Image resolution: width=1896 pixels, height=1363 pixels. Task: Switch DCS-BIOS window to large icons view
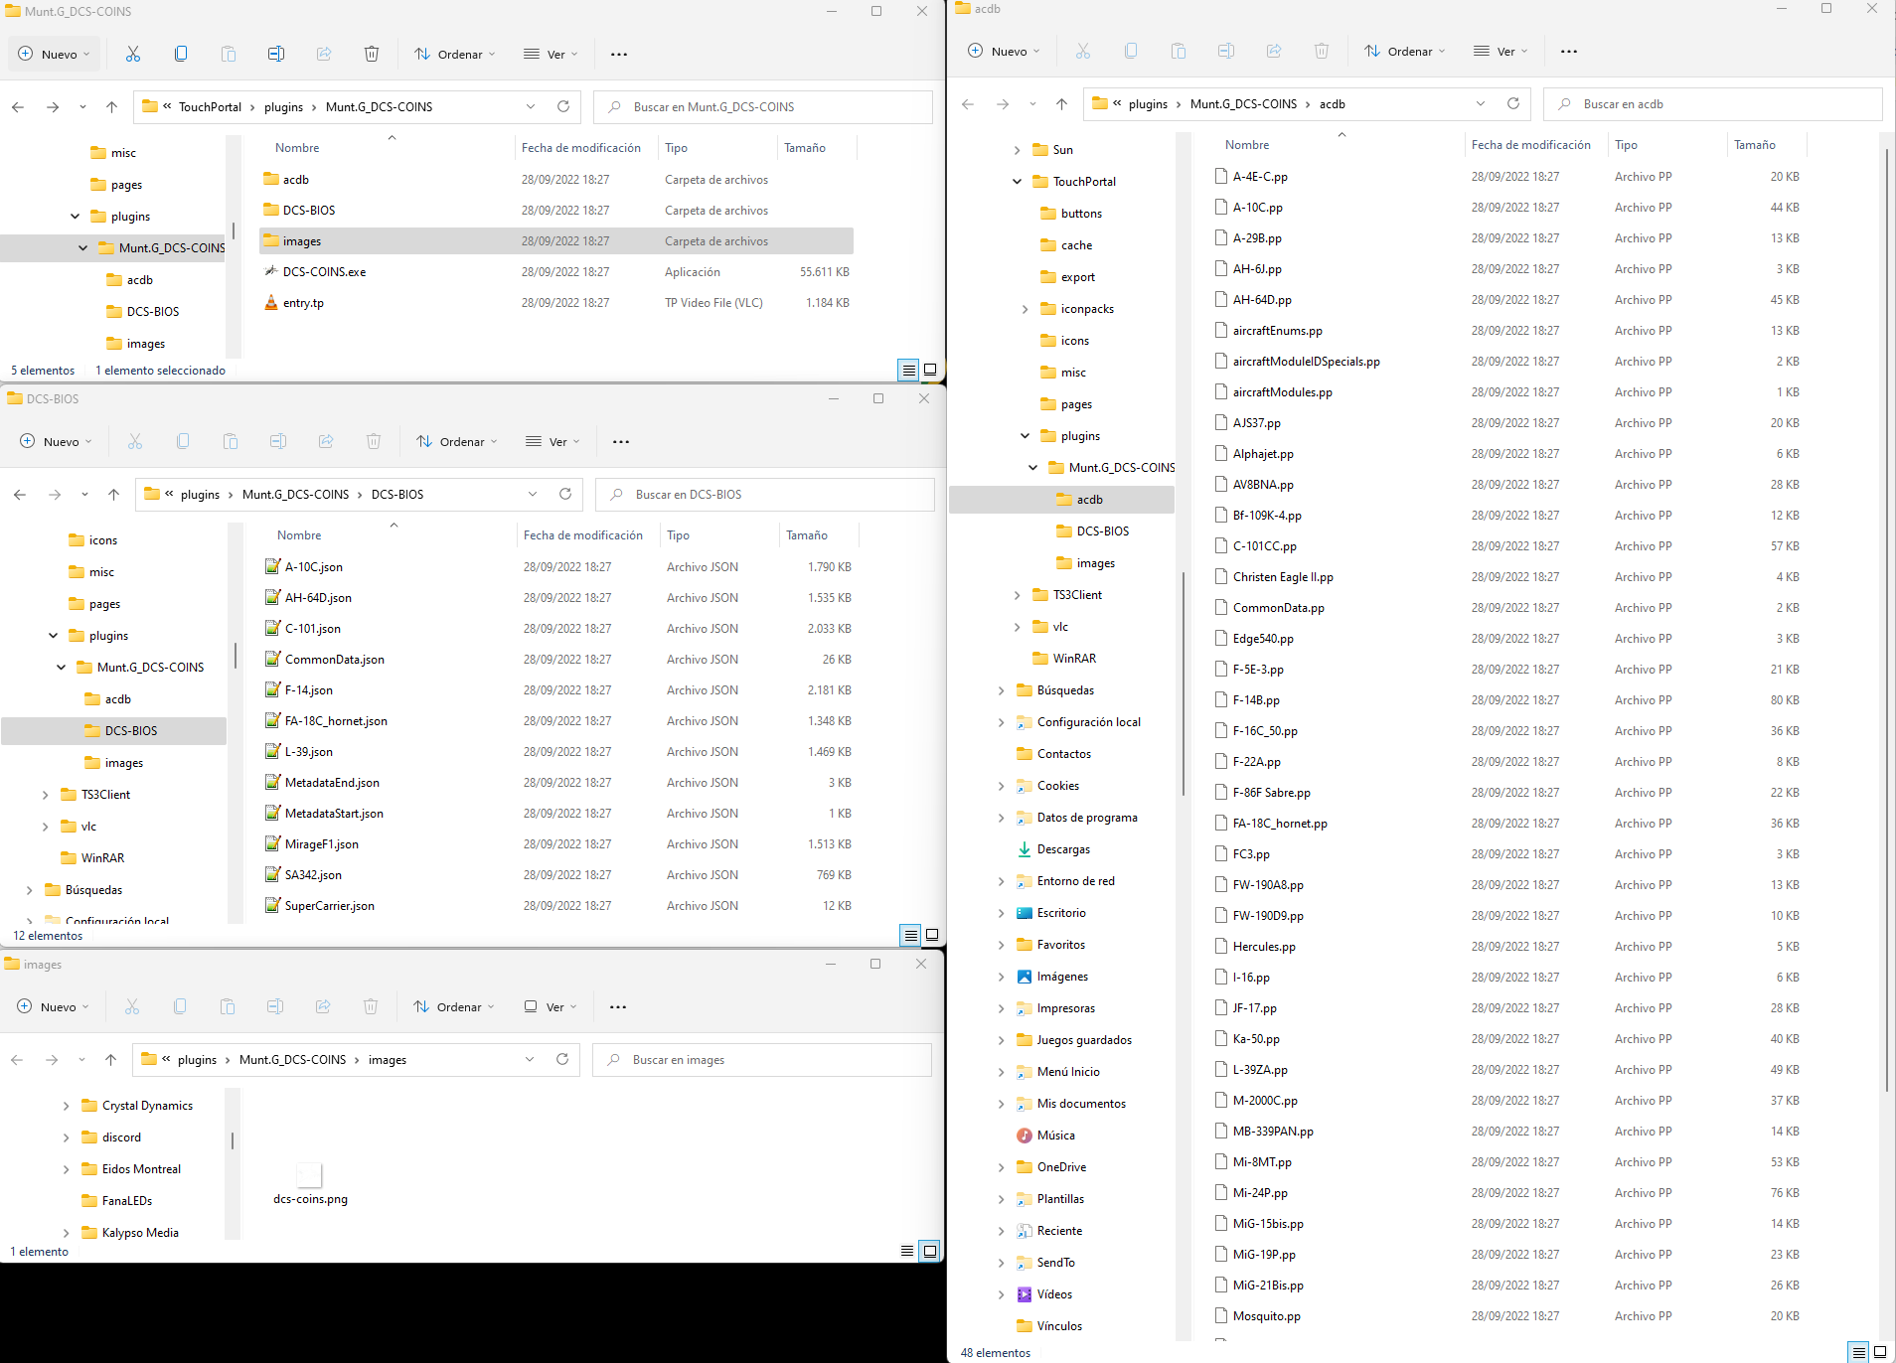point(932,935)
